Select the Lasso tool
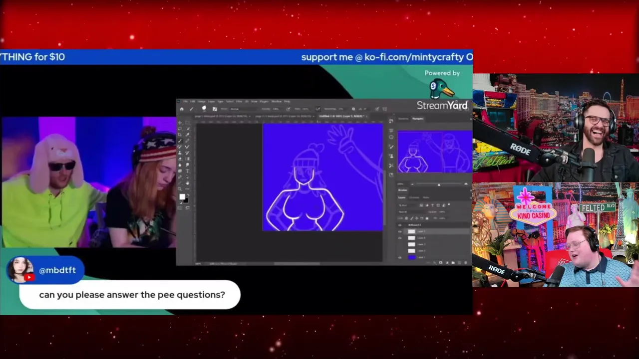The width and height of the screenshot is (639, 359). click(x=180, y=129)
